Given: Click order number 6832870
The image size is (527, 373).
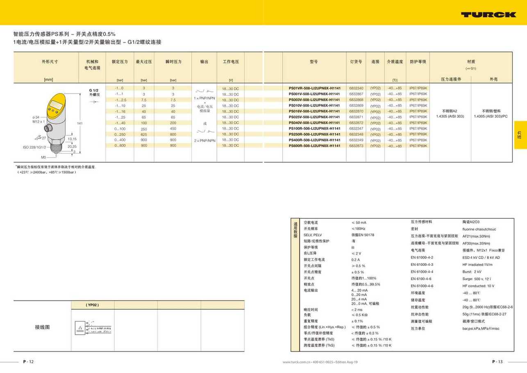Looking at the screenshot, I should click(356, 111).
